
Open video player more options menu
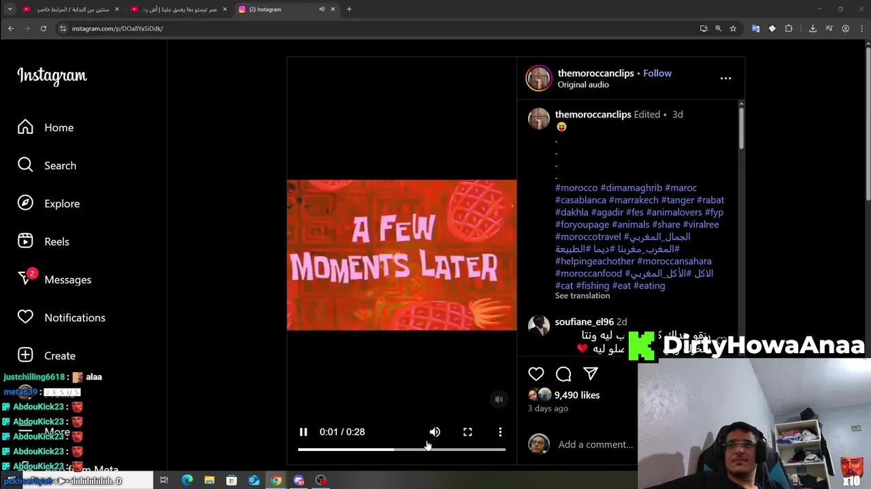tap(500, 432)
